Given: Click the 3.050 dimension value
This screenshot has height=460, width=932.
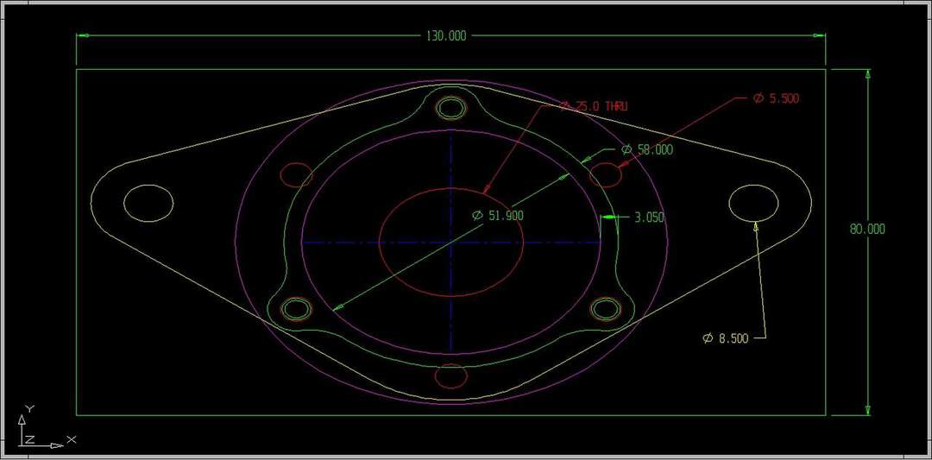Looking at the screenshot, I should (648, 218).
